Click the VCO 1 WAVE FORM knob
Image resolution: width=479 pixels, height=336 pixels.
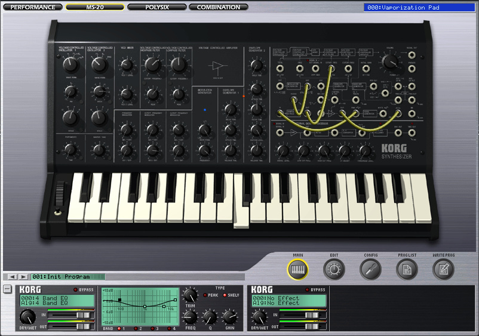coord(70,64)
